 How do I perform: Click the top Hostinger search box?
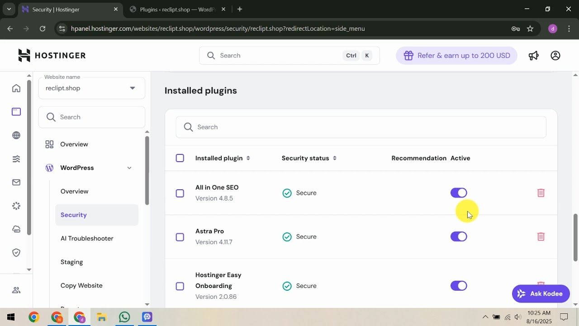point(289,55)
